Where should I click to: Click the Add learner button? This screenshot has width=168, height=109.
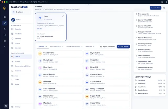[x=123, y=46]
